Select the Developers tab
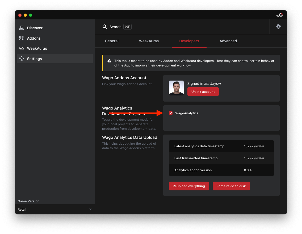 click(x=189, y=41)
